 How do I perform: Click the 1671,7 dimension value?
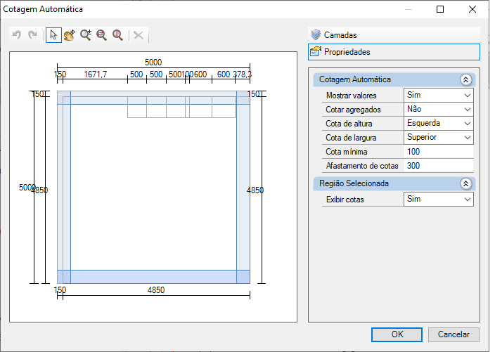click(x=96, y=74)
